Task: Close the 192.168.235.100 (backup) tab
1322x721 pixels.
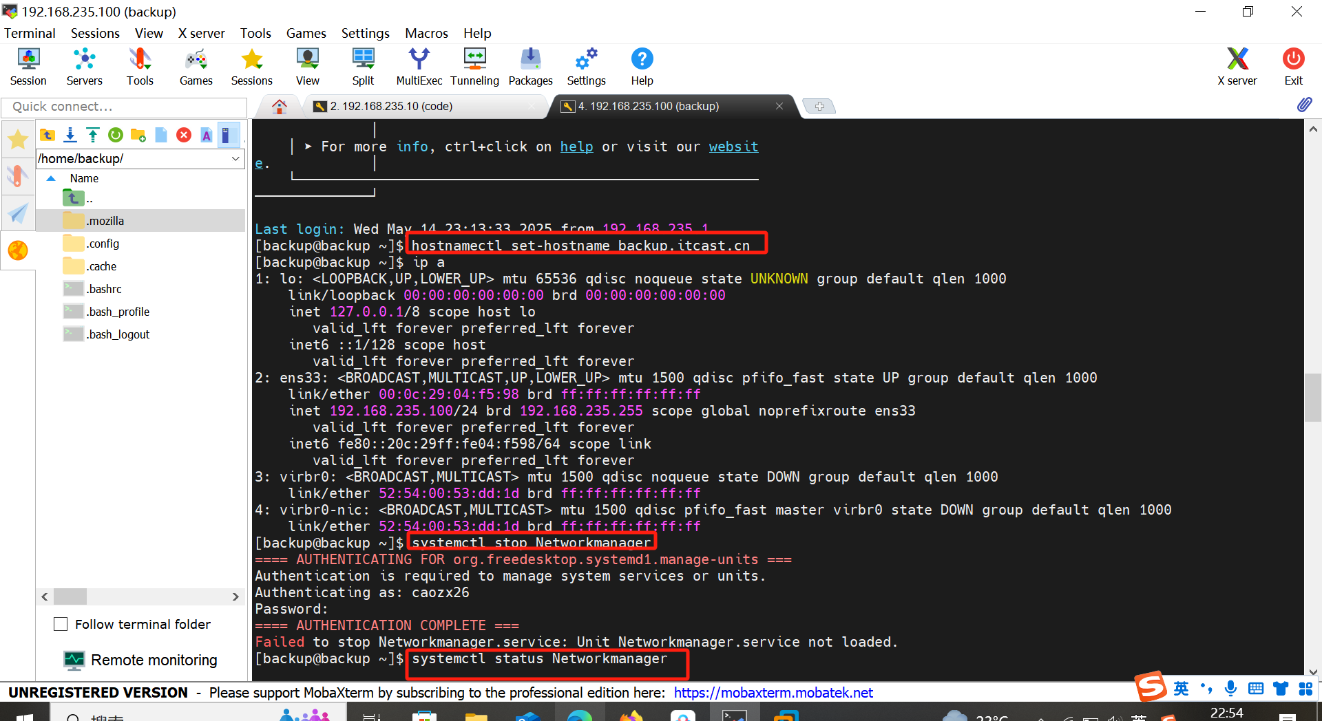Action: [x=779, y=106]
